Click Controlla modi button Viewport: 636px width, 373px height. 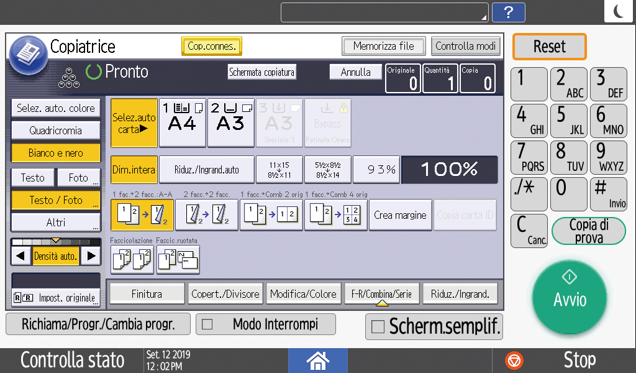coord(466,46)
